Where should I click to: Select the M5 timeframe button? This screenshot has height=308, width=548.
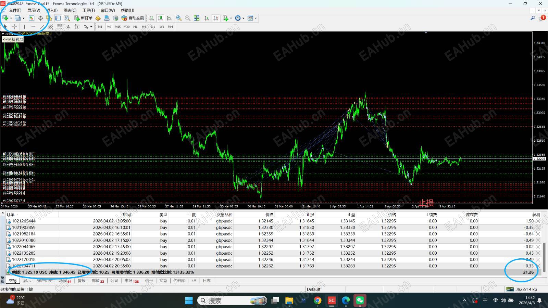(109, 27)
